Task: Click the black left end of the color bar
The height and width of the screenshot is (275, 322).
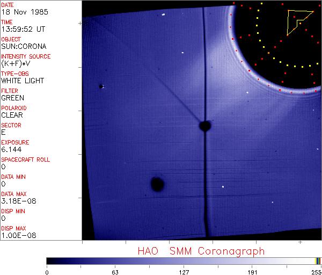Action: [50, 260]
